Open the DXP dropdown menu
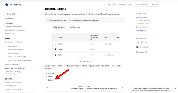This screenshot has height=93, width=178. pos(130,5)
